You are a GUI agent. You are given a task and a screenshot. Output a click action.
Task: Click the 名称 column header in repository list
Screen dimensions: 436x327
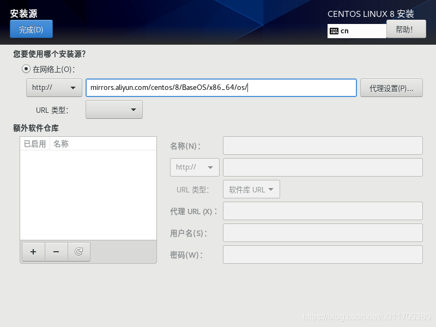61,144
